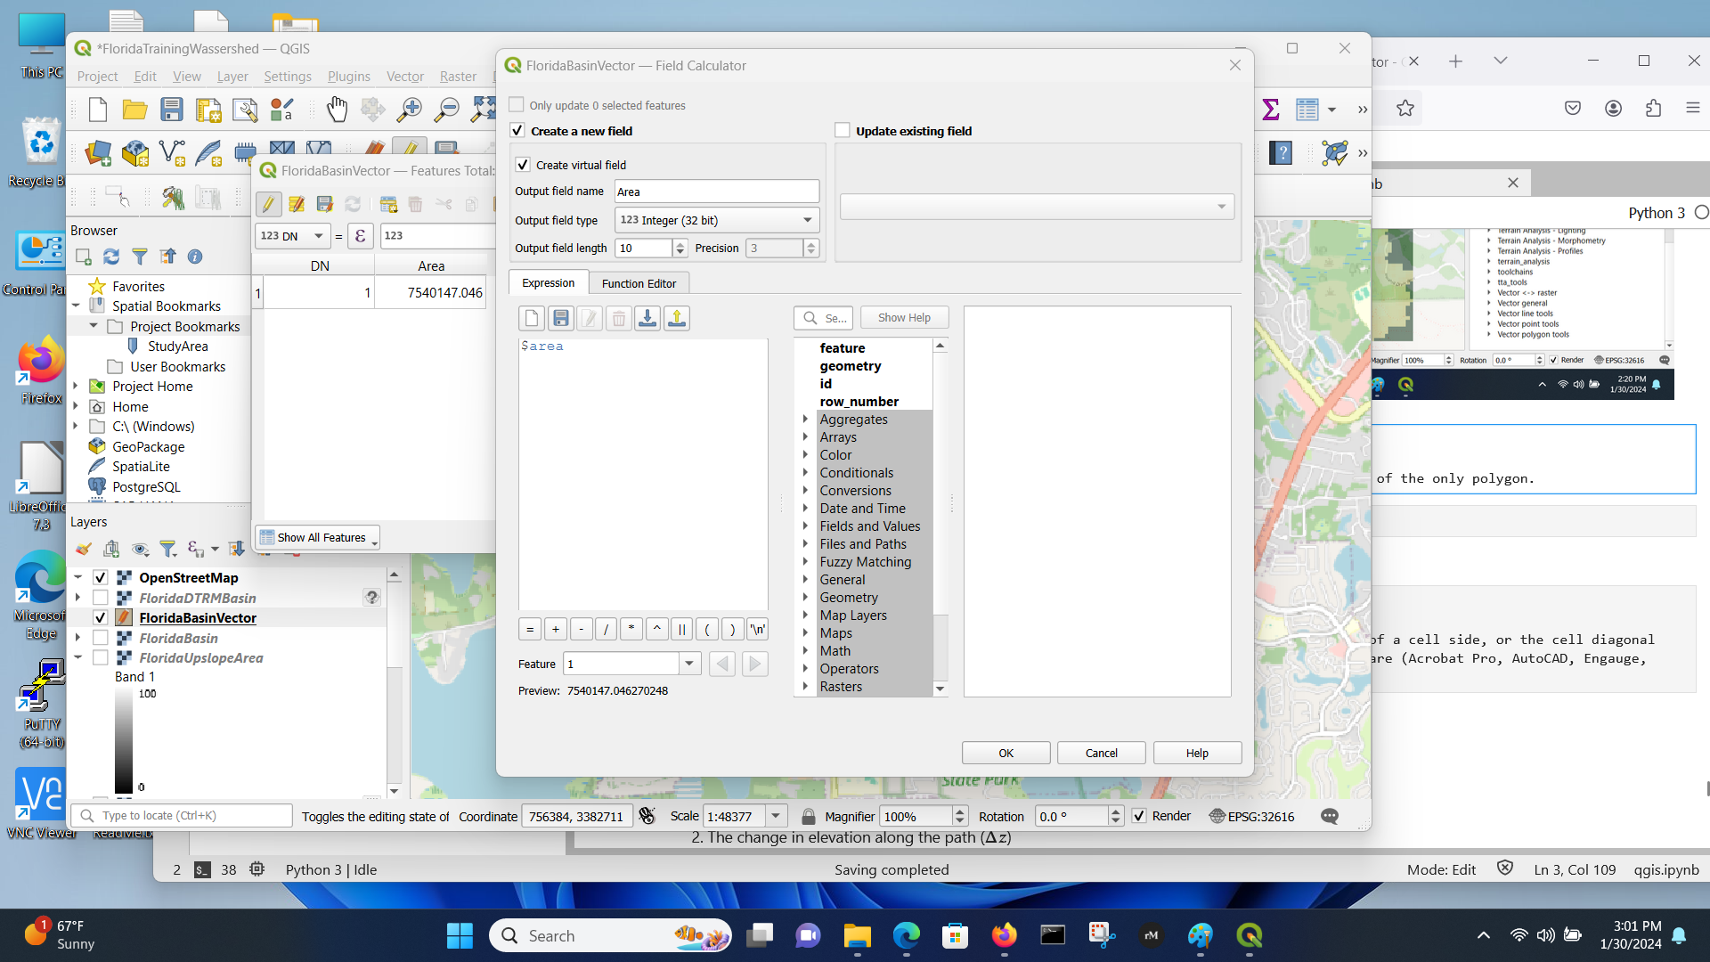Open the Data Source Manager icon

click(x=98, y=153)
